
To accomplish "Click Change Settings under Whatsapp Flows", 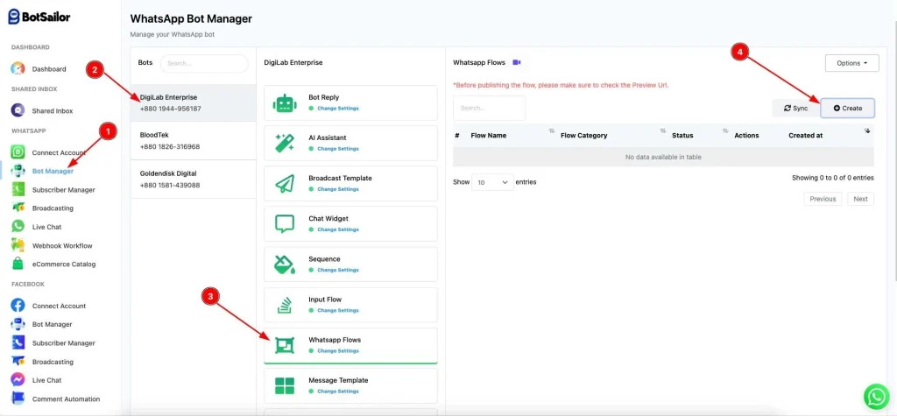I will click(x=337, y=351).
